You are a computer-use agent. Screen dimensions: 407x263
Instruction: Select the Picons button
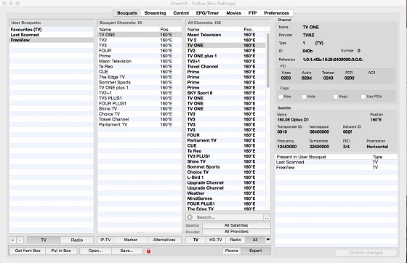(232, 251)
